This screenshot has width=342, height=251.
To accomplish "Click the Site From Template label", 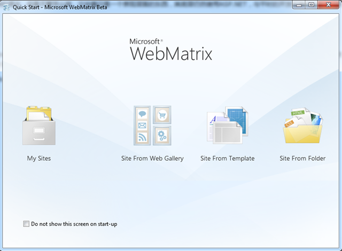I will pyautogui.click(x=227, y=159).
